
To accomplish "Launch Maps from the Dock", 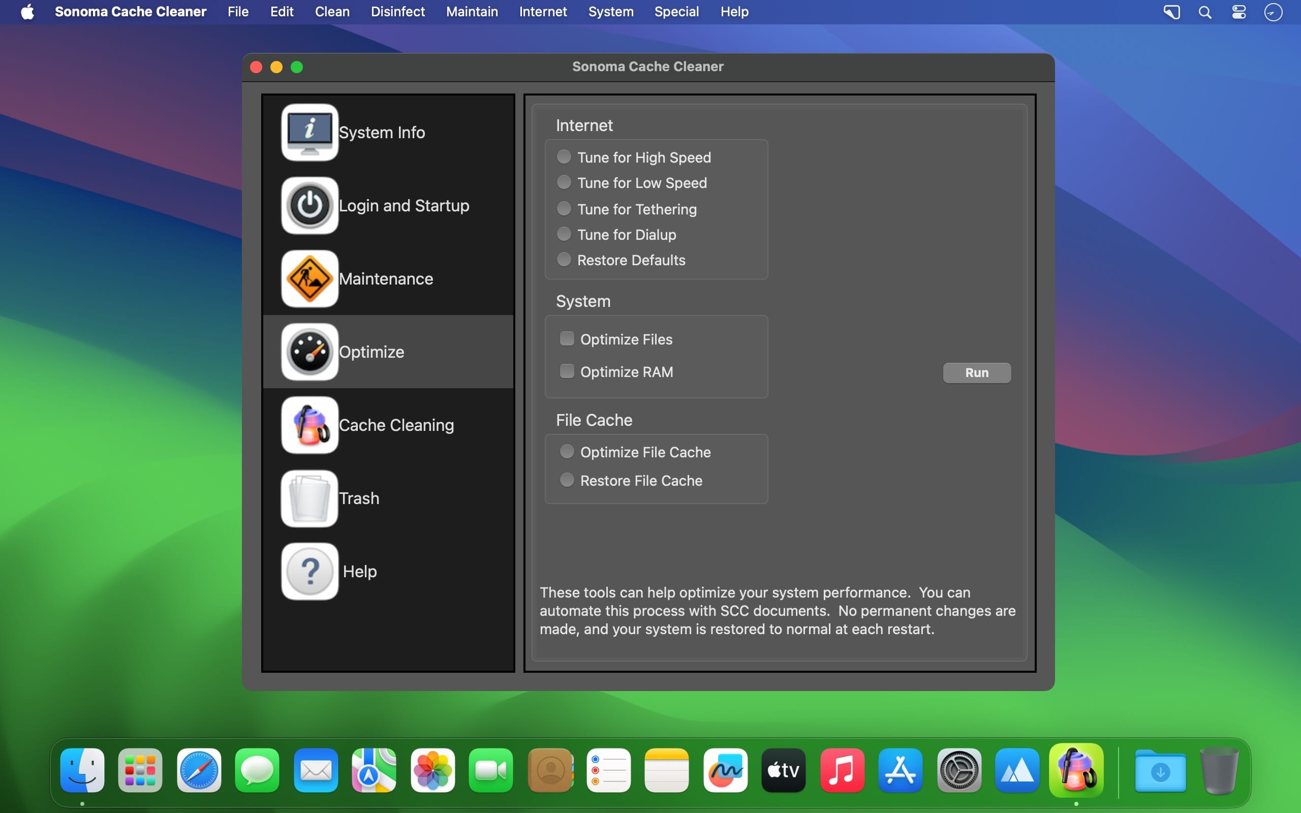I will (x=374, y=770).
